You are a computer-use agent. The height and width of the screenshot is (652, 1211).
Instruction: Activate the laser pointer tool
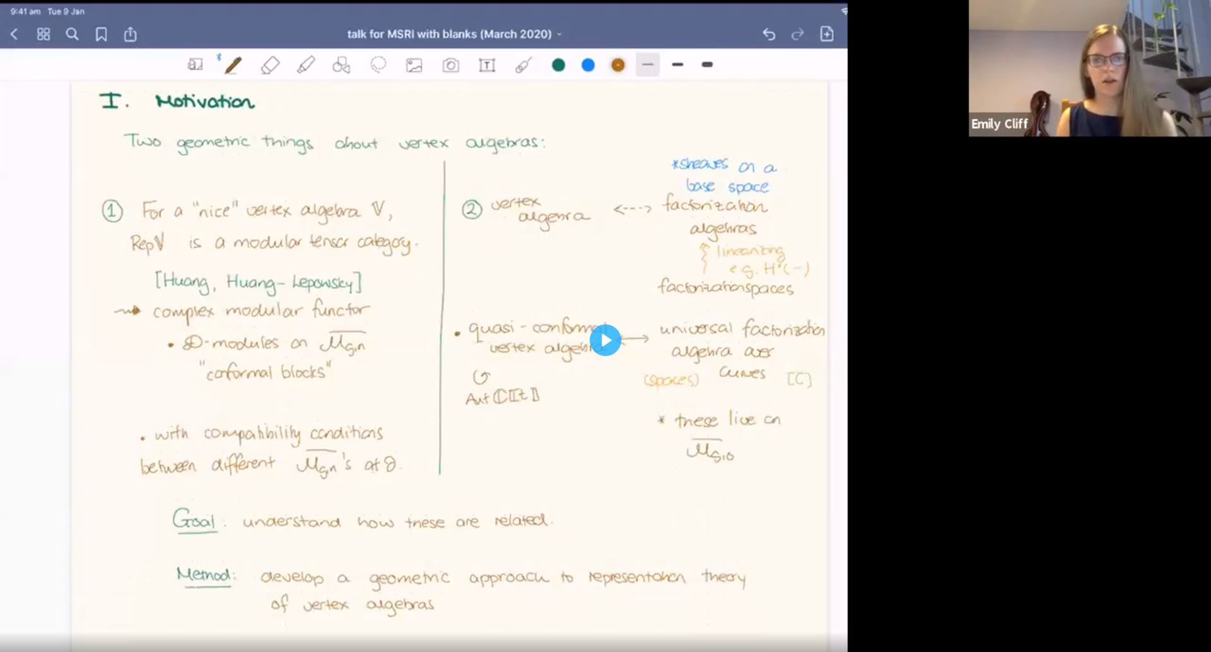click(x=524, y=64)
